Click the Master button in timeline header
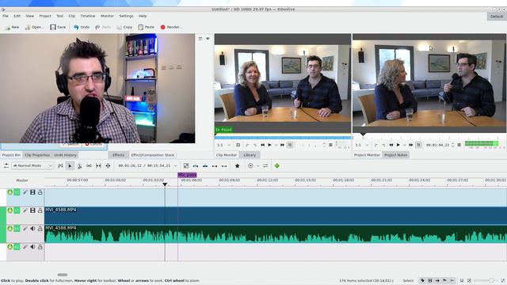 pyautogui.click(x=22, y=180)
